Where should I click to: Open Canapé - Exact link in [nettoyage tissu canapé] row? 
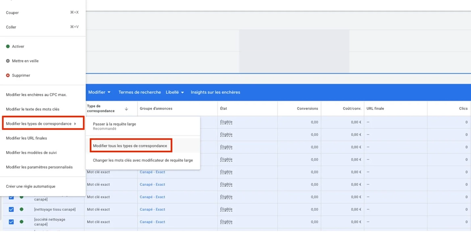point(152,209)
